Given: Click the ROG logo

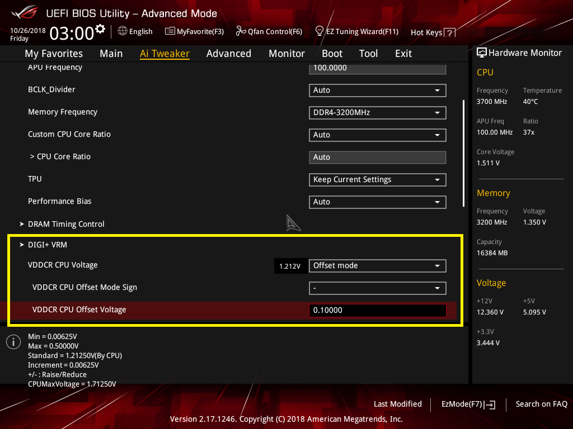Looking at the screenshot, I should (x=24, y=12).
